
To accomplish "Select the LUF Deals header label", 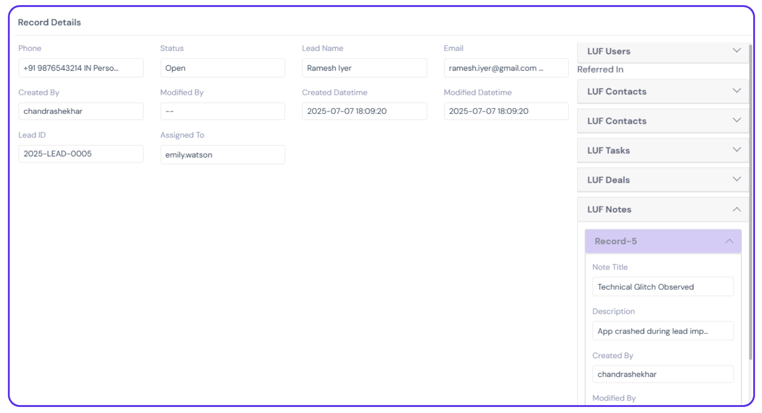I will (608, 180).
